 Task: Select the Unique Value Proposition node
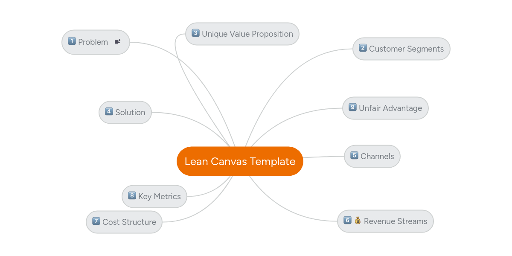tap(247, 34)
